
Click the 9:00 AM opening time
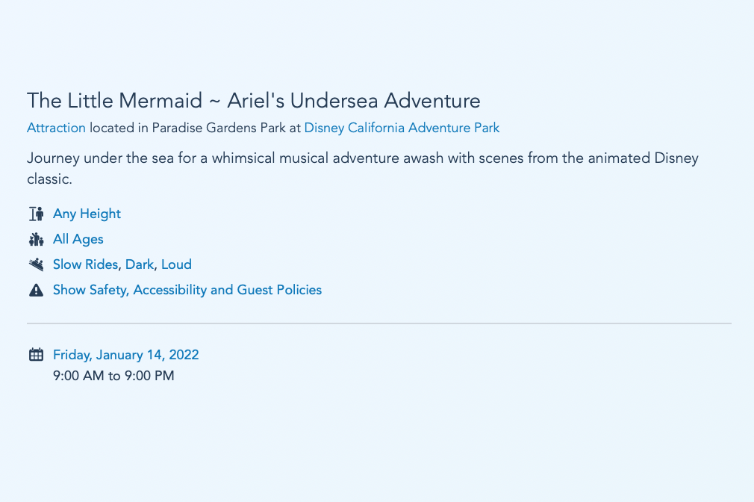pyautogui.click(x=78, y=376)
